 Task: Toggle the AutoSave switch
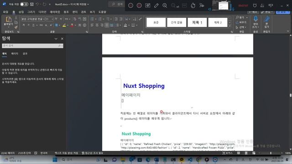click(24, 4)
